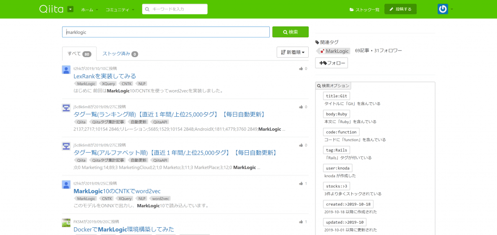Open the LexRankを実装してみる article

click(x=105, y=76)
